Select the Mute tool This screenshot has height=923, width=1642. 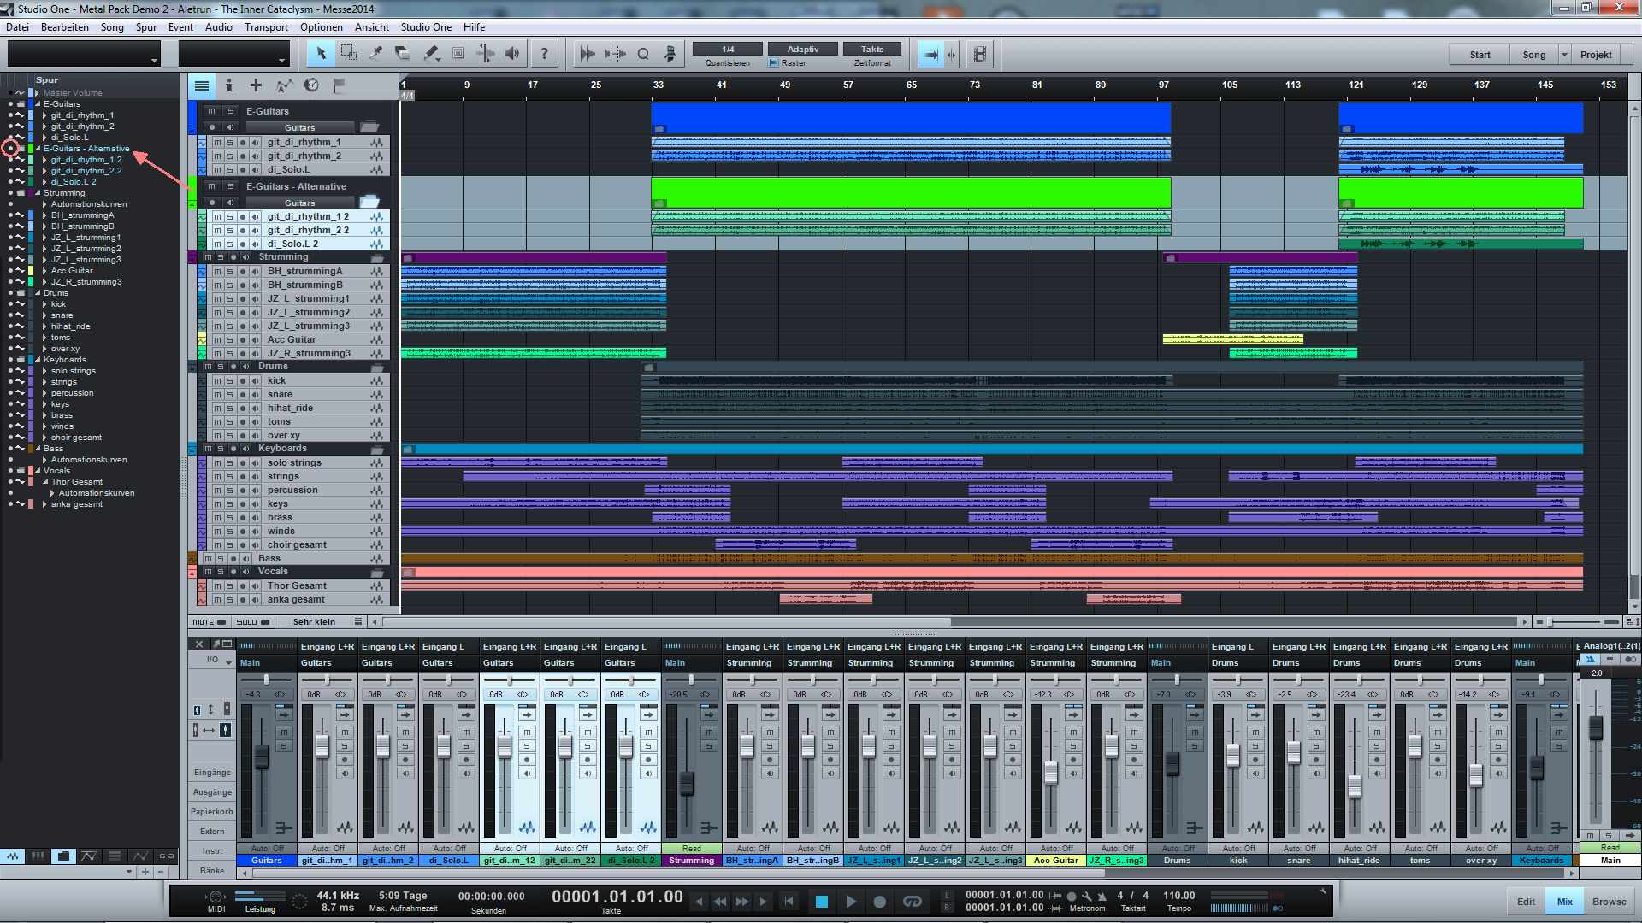458,54
